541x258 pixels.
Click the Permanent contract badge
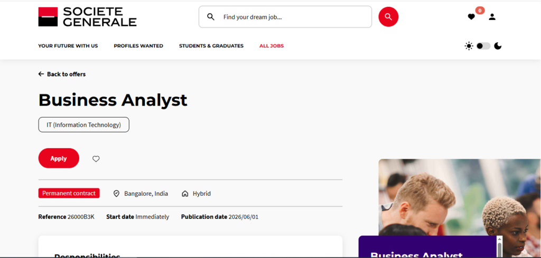point(69,193)
